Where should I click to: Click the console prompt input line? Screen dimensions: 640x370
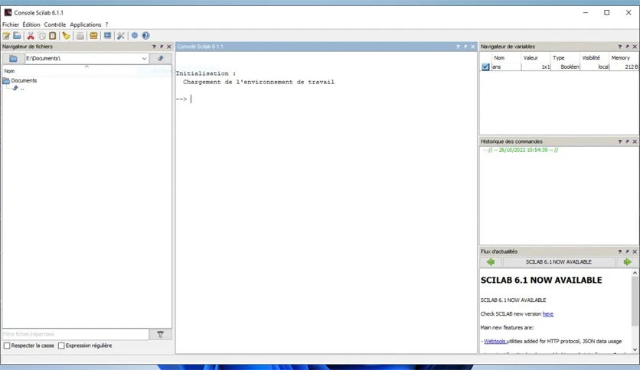[327, 99]
